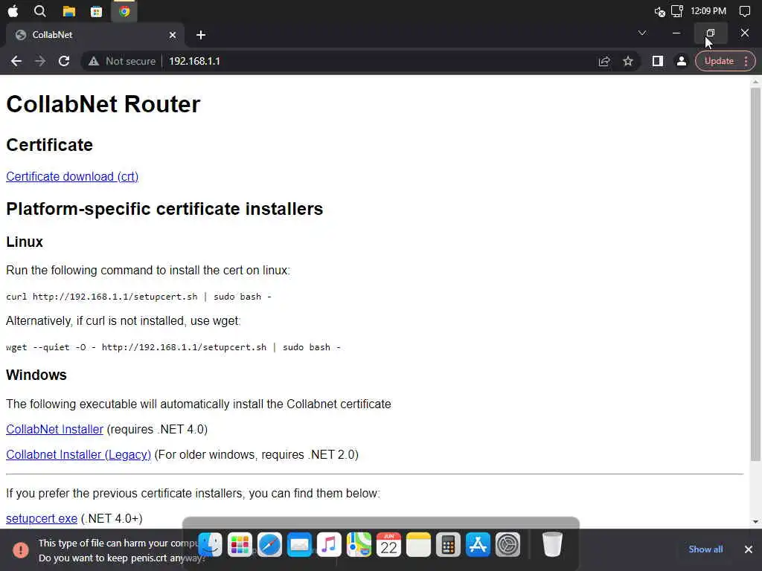
Task: Click the CollabNet Router heading
Action: (103, 104)
